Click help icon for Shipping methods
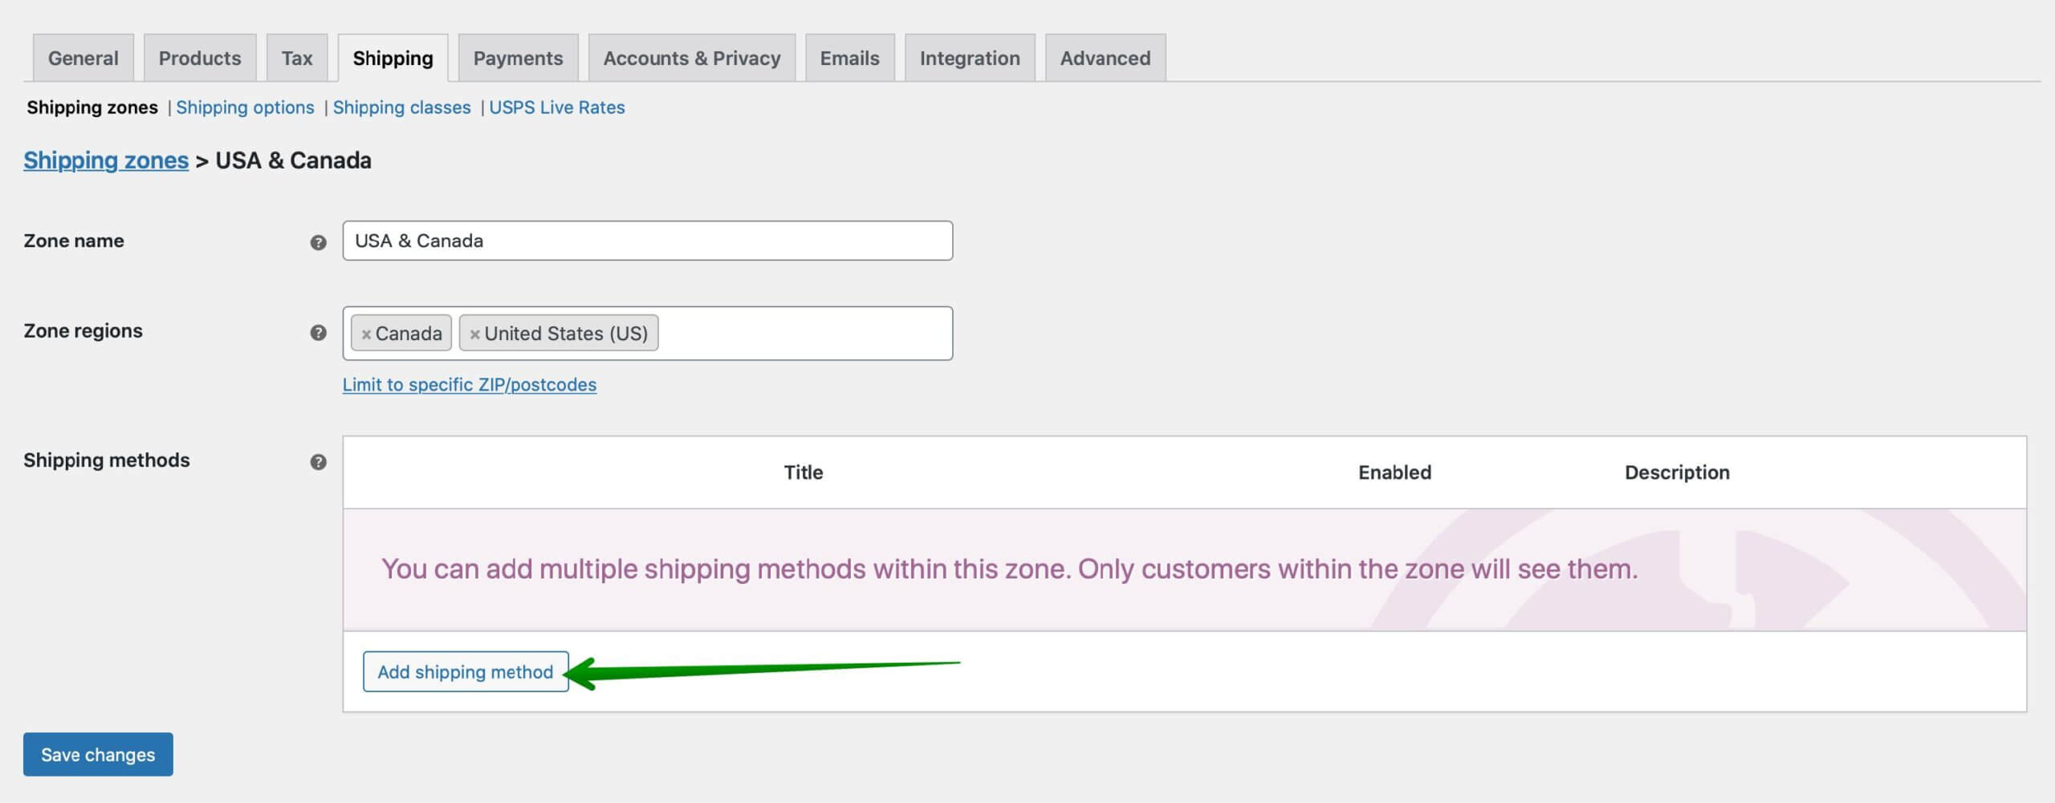Screen dimensions: 2055x803 318,462
